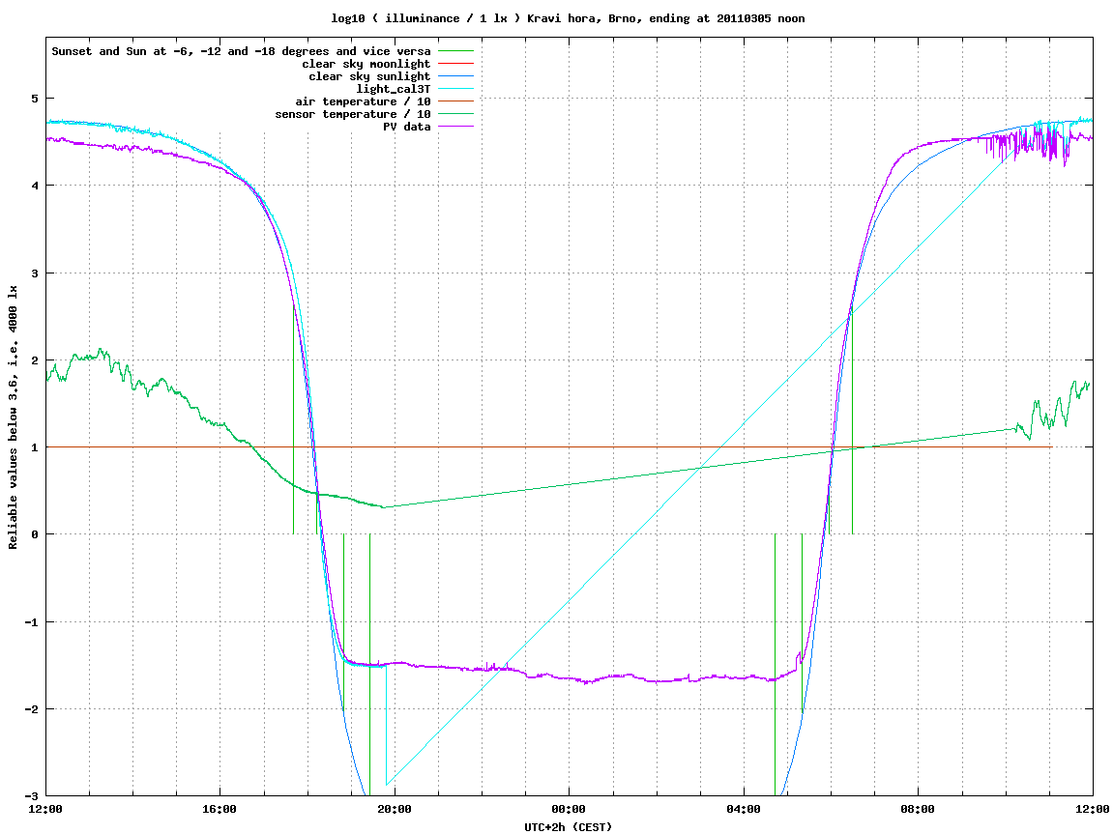Click the y-axis tick label 1
The height and width of the screenshot is (834, 1113).
35,447
